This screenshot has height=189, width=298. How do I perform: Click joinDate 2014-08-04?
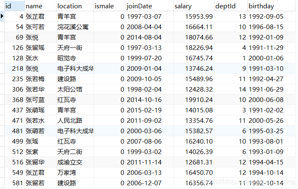pos(149,37)
